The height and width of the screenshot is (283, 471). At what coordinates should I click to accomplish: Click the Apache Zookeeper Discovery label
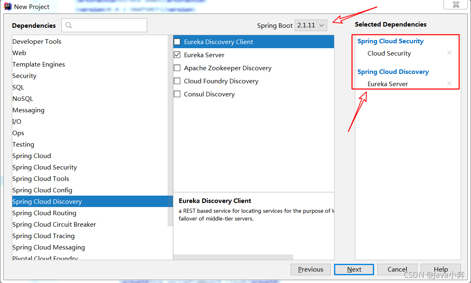pyautogui.click(x=227, y=68)
